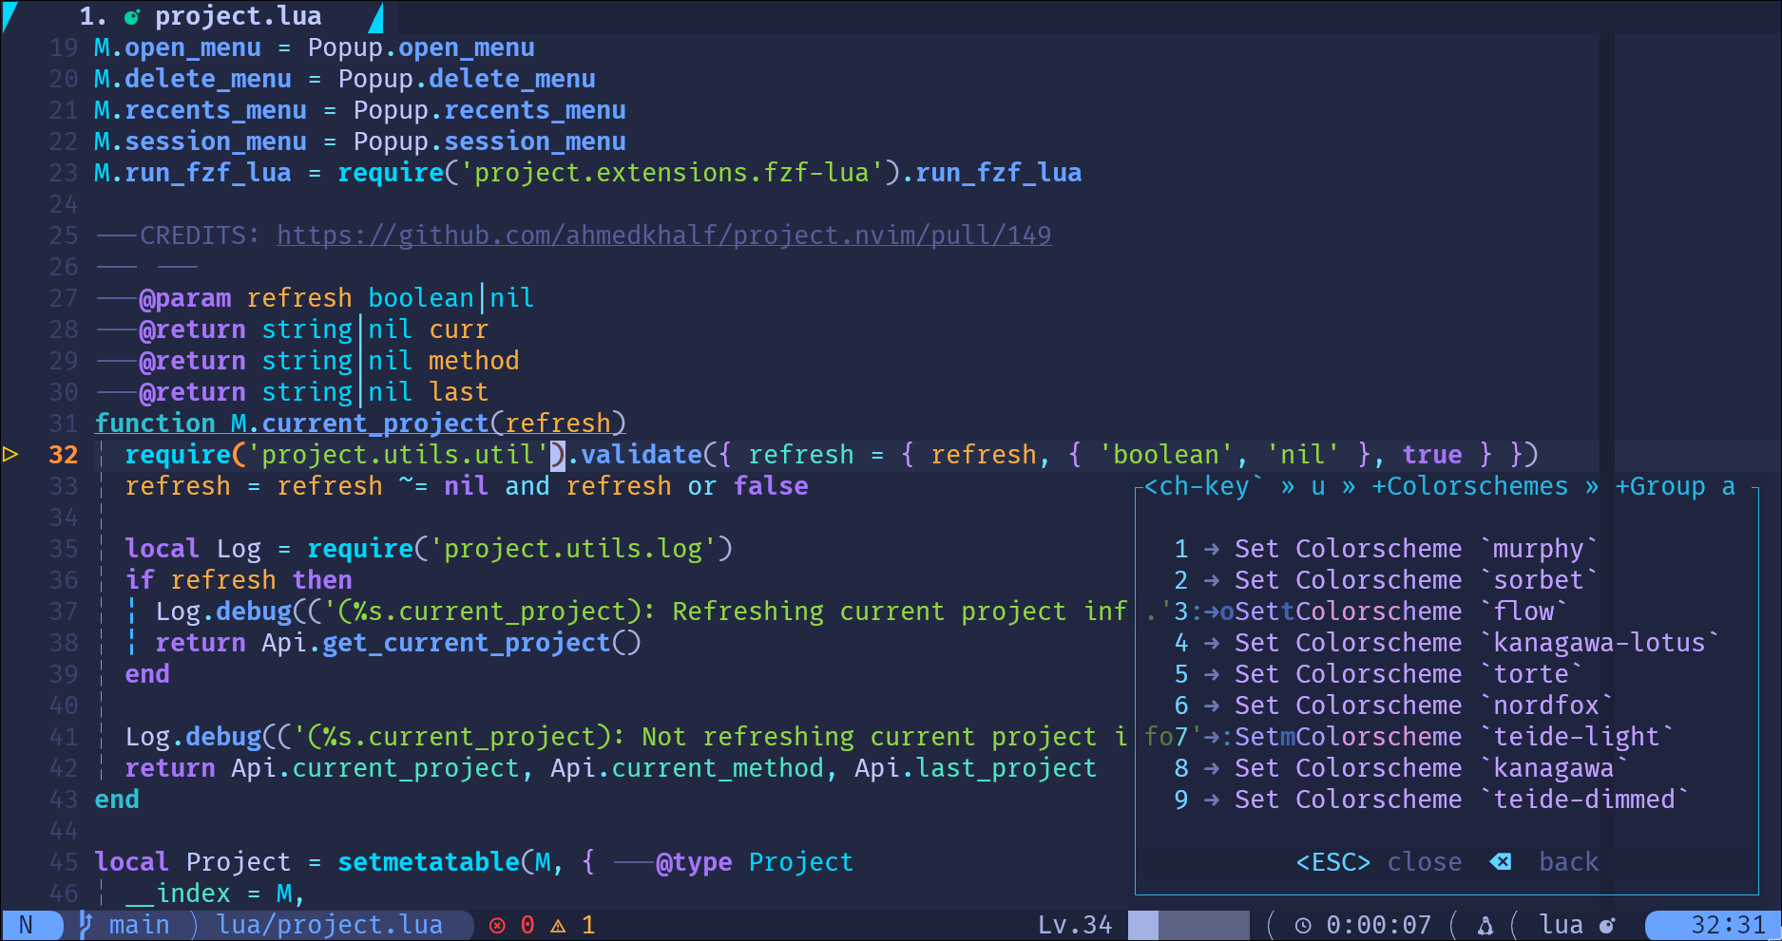Switch to the project.lua buffer tab
1782x941 pixels.
click(238, 15)
